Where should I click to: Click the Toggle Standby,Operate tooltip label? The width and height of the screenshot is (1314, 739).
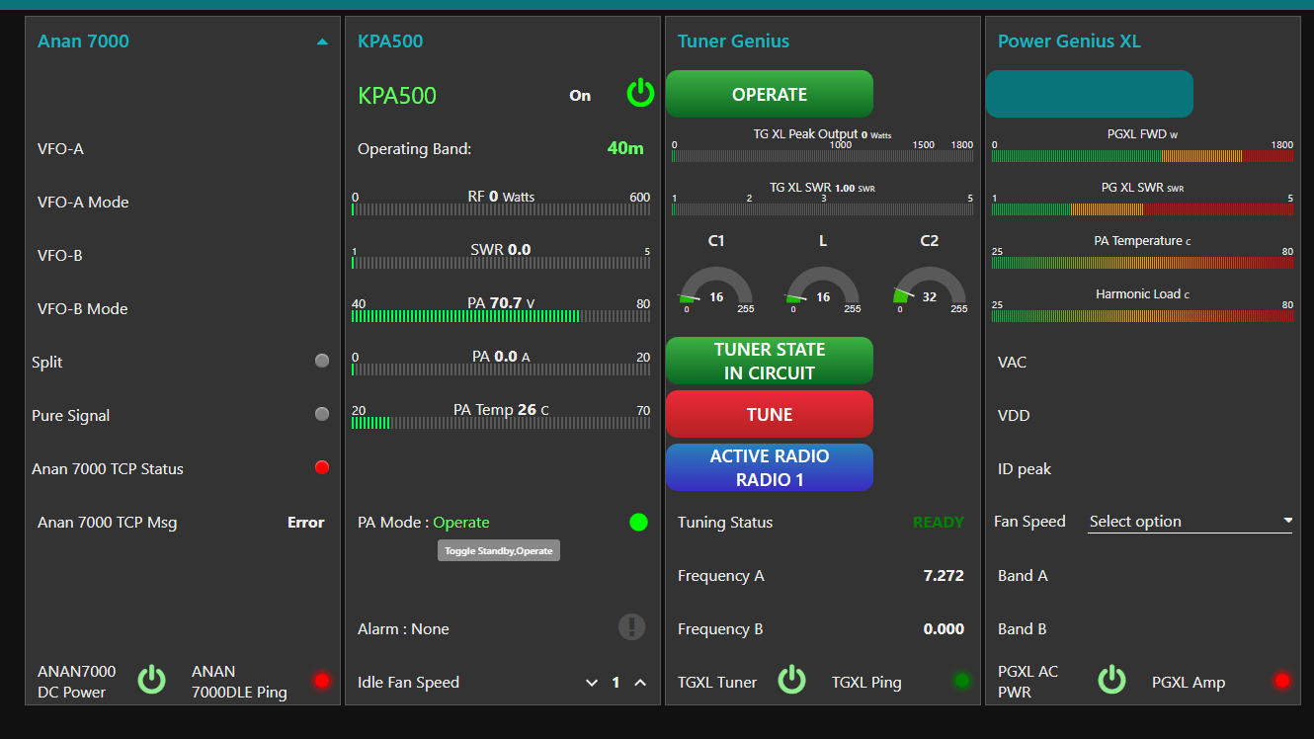click(499, 550)
